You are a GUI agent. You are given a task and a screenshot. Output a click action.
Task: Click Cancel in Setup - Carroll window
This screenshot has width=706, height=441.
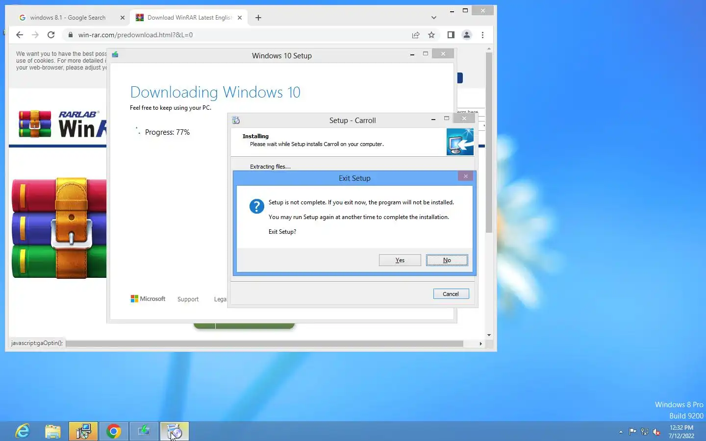(451, 294)
